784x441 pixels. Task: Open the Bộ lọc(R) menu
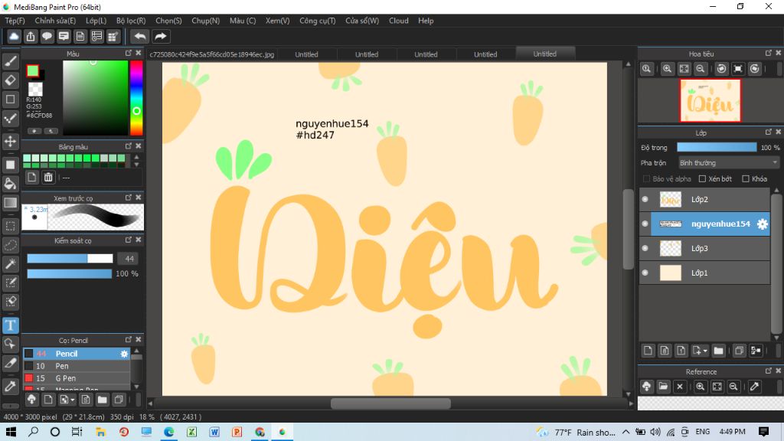tap(131, 21)
